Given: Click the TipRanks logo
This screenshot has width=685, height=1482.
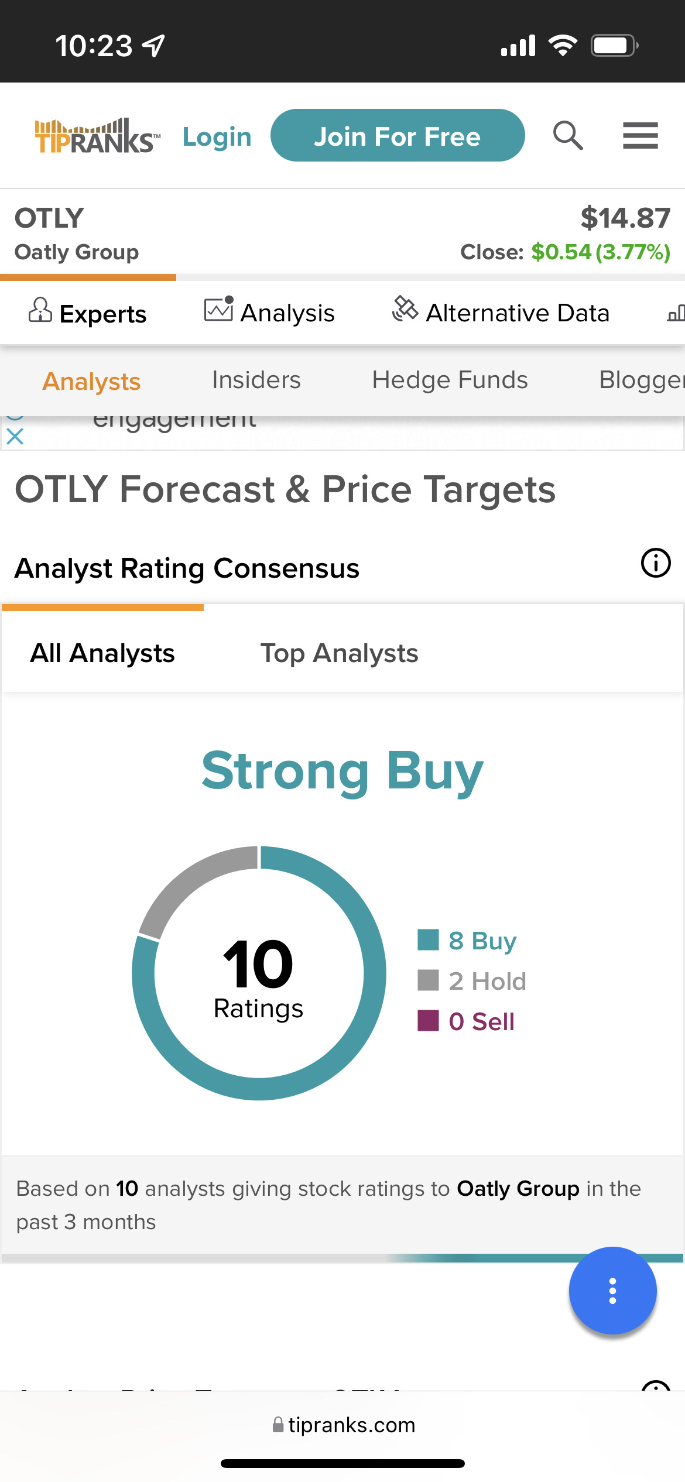Looking at the screenshot, I should click(97, 136).
